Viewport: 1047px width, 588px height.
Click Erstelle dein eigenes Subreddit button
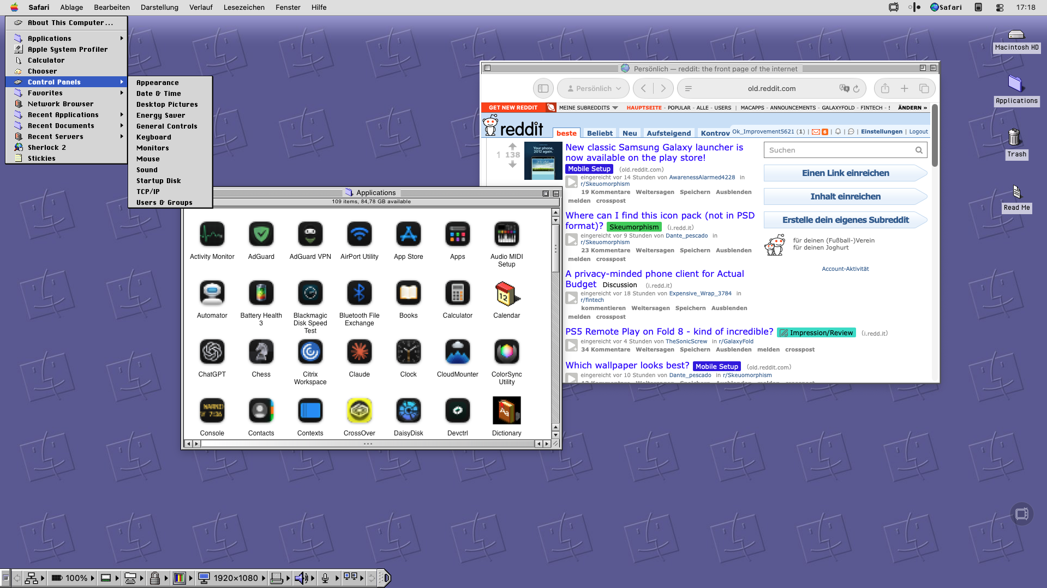click(845, 220)
